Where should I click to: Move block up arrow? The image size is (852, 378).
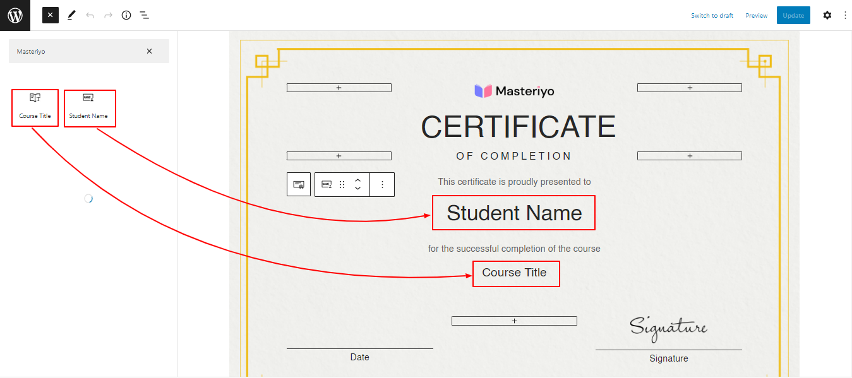(357, 180)
